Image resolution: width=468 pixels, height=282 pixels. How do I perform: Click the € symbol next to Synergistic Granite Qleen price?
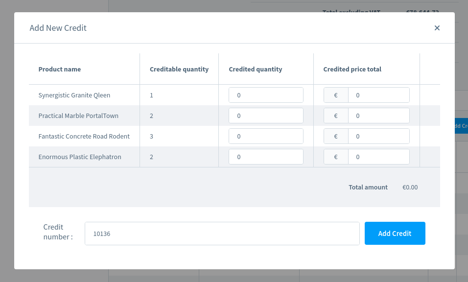click(336, 95)
